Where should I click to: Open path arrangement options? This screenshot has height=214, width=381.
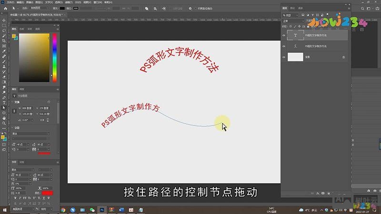[x=164, y=9]
